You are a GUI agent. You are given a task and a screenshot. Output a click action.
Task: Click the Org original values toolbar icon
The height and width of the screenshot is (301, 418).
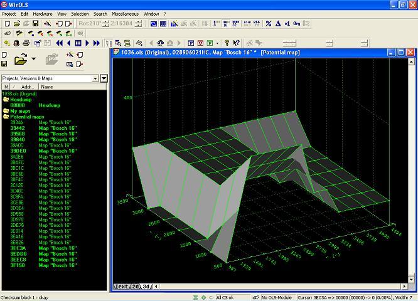(x=297, y=23)
